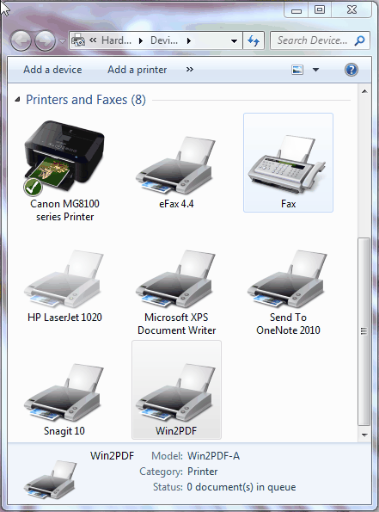Click the scrollbar down arrow

(364, 435)
